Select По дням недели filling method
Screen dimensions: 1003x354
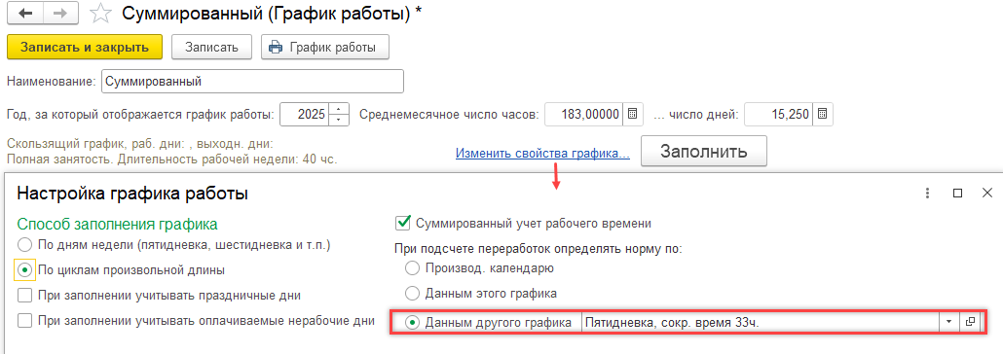(x=24, y=245)
